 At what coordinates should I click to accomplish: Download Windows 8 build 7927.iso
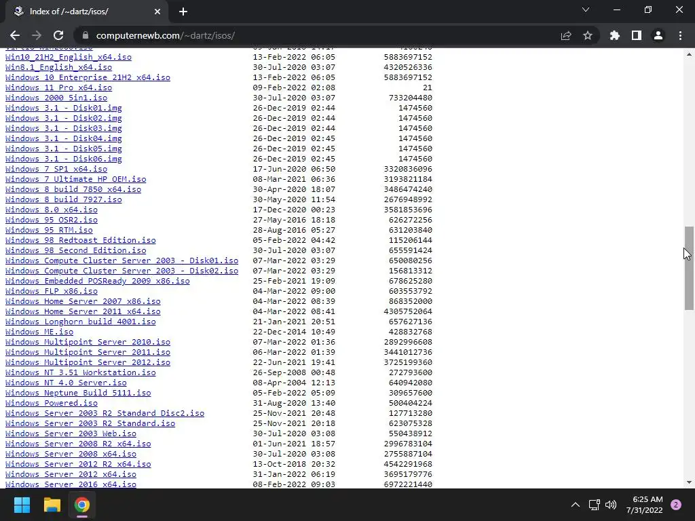(x=63, y=200)
